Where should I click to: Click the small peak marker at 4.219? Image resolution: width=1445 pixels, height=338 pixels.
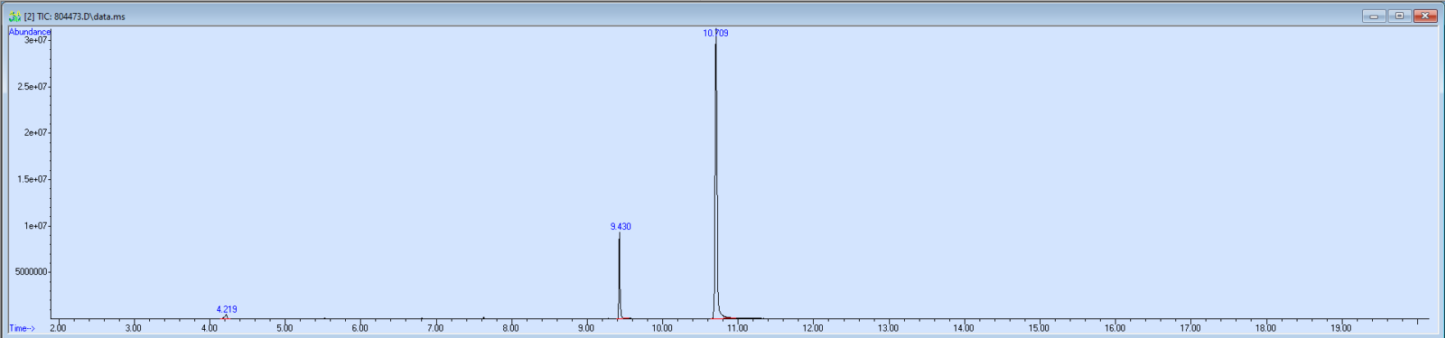[x=225, y=317]
